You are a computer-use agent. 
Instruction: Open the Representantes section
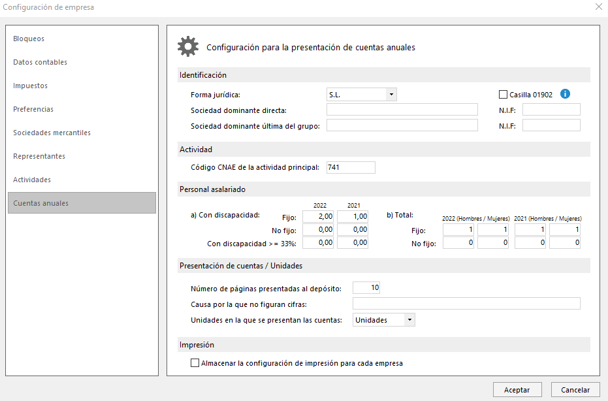[x=39, y=156]
